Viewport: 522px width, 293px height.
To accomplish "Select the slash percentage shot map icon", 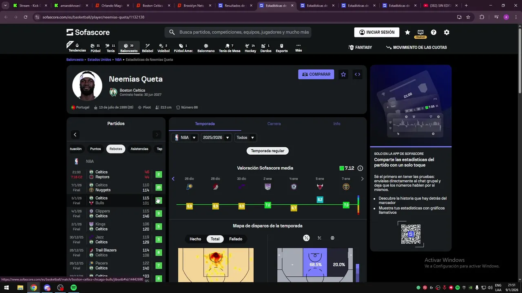I will click(319, 238).
